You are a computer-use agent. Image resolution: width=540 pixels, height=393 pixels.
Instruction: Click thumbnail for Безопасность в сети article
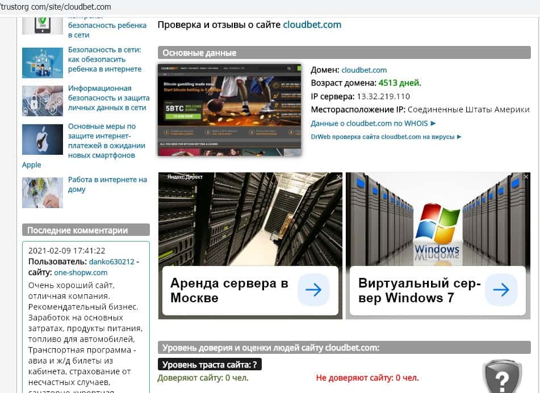43,63
